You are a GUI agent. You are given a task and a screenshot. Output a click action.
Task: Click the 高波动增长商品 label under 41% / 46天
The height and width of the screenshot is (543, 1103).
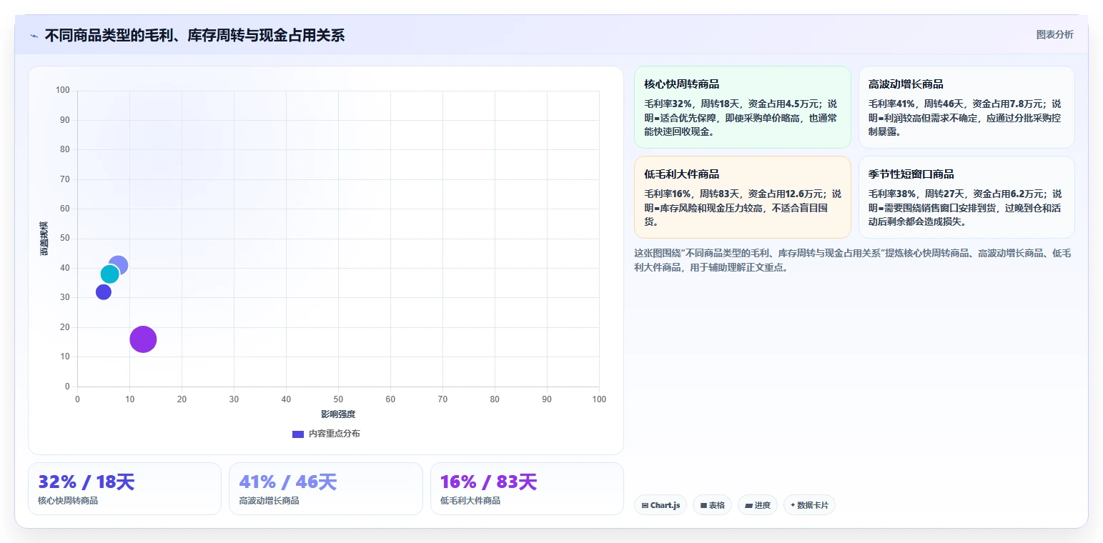click(269, 501)
